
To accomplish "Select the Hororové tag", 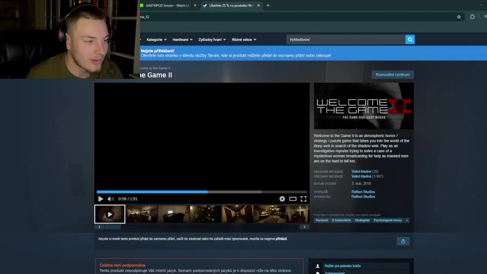I will coord(321,220).
